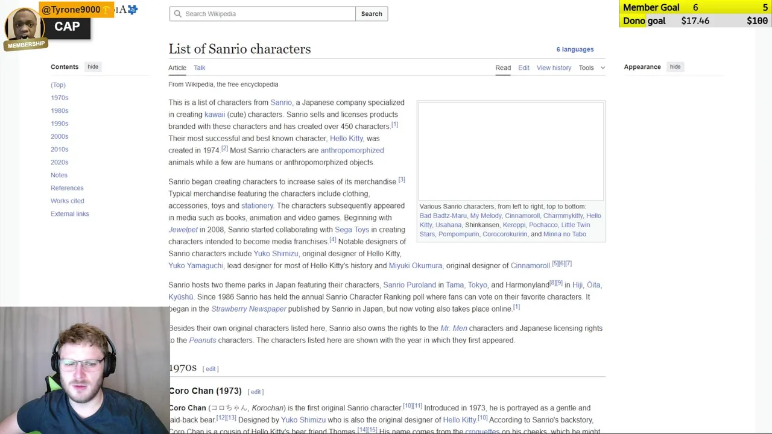
Task: Open Minna no Tabo link in caption
Action: point(565,234)
